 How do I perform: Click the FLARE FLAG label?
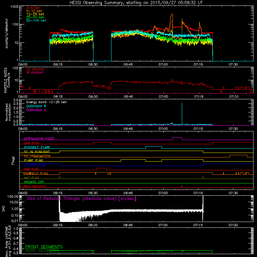point(33,160)
